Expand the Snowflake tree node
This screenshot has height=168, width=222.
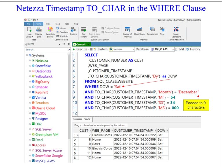[x=30, y=66]
